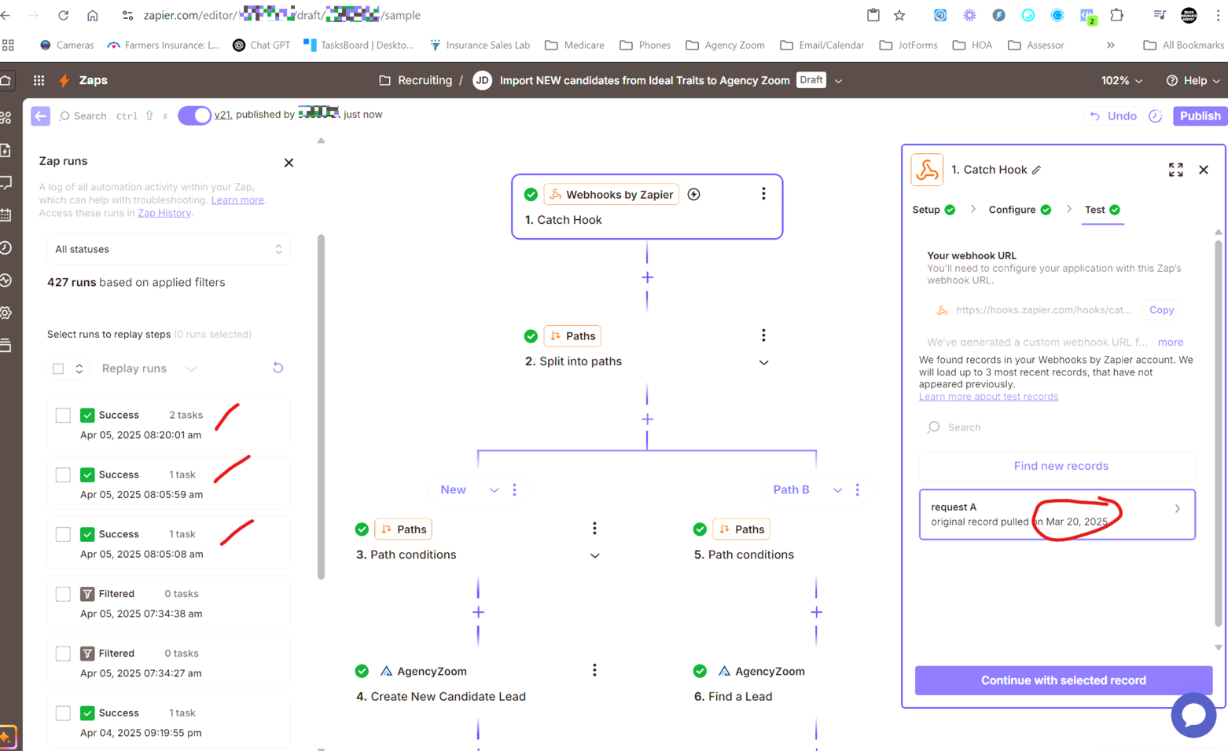The image size is (1228, 751).
Task: Click the Zap runs list scrollbar
Action: [321, 407]
